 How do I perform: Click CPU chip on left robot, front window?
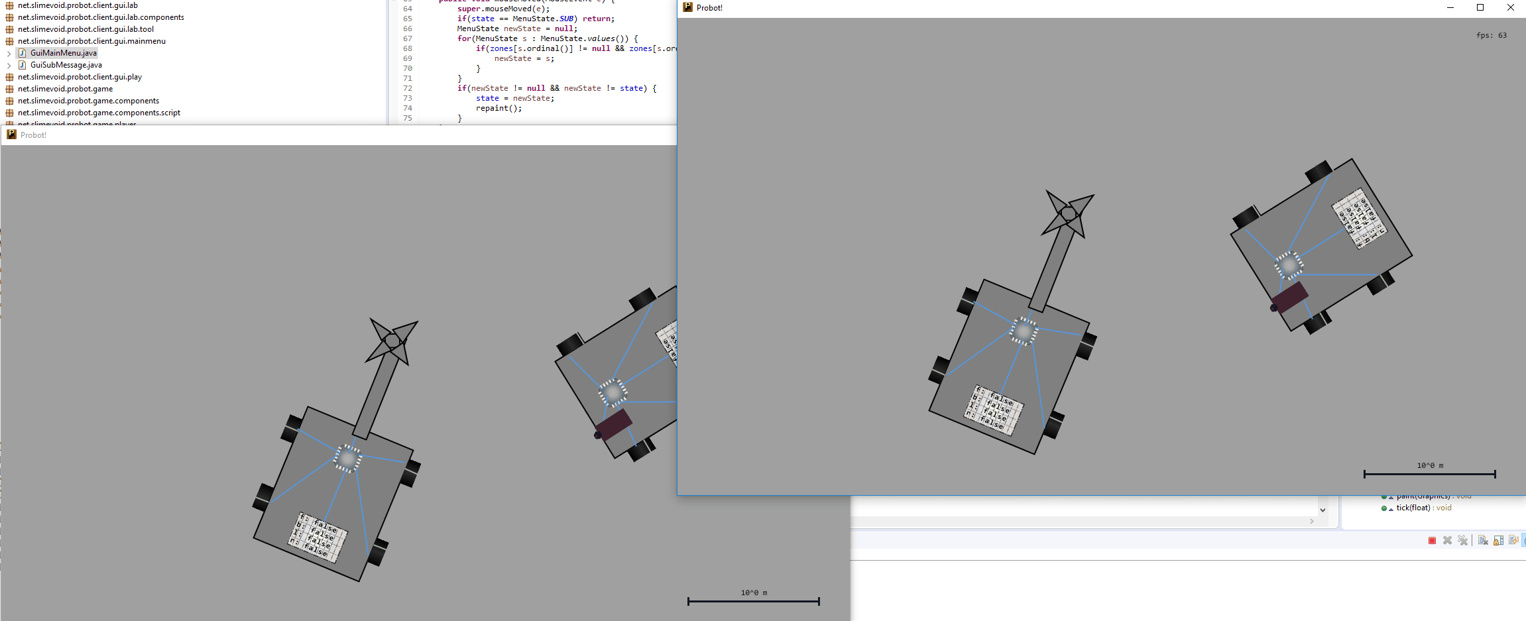tap(1024, 331)
